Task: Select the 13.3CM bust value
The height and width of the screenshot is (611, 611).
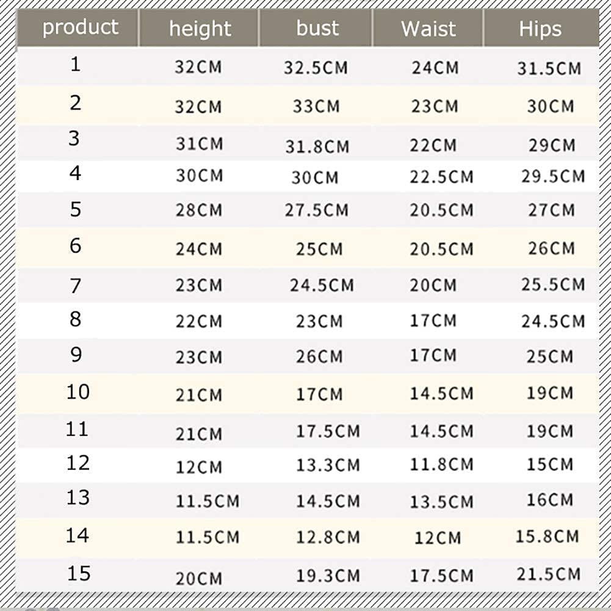Action: 328,465
